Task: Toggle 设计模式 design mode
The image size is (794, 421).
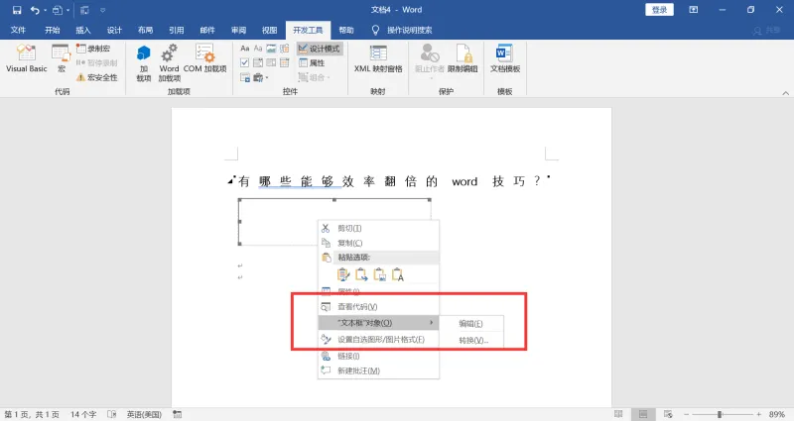Action: (x=319, y=49)
